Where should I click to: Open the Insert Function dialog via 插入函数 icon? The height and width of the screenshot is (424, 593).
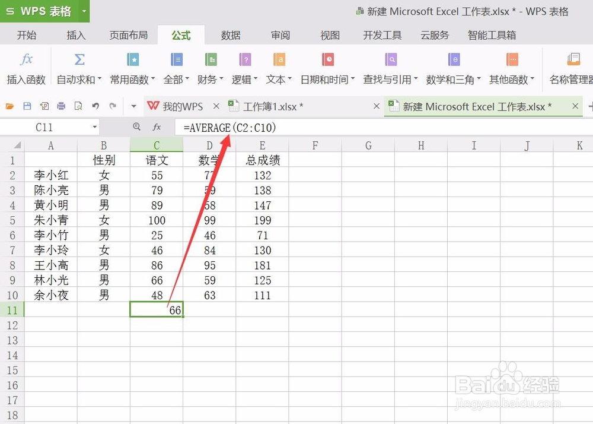tap(26, 67)
